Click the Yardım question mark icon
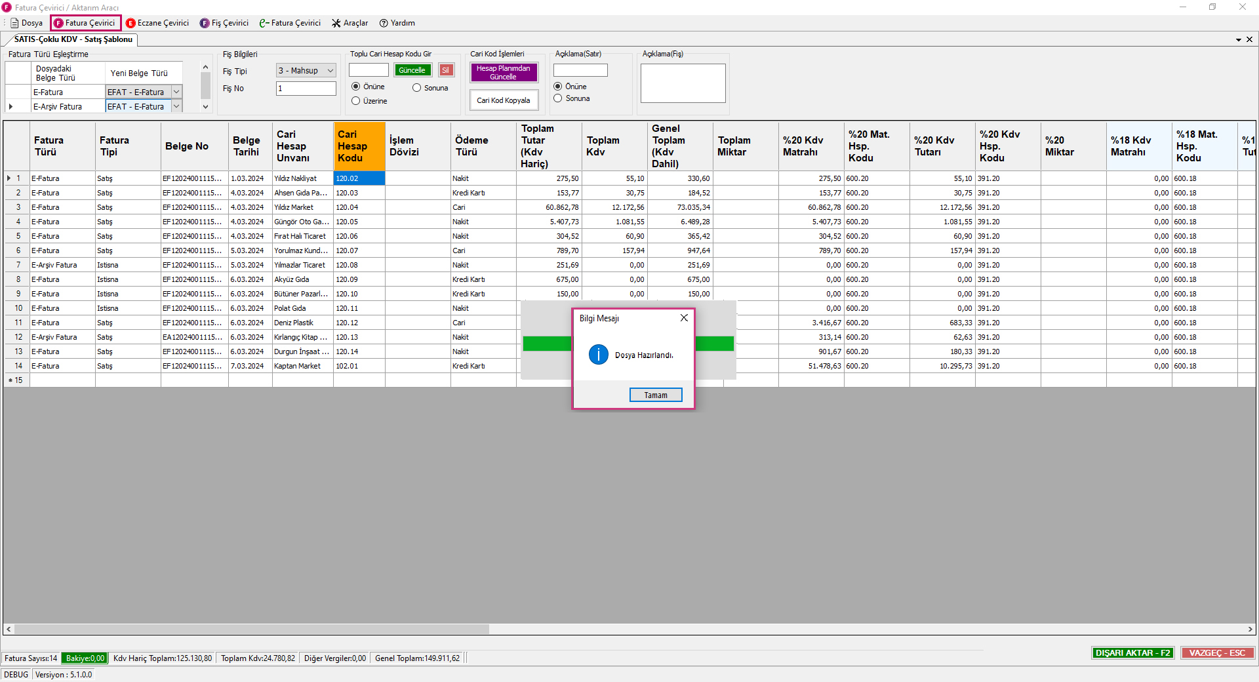Image resolution: width=1259 pixels, height=682 pixels. pos(384,23)
